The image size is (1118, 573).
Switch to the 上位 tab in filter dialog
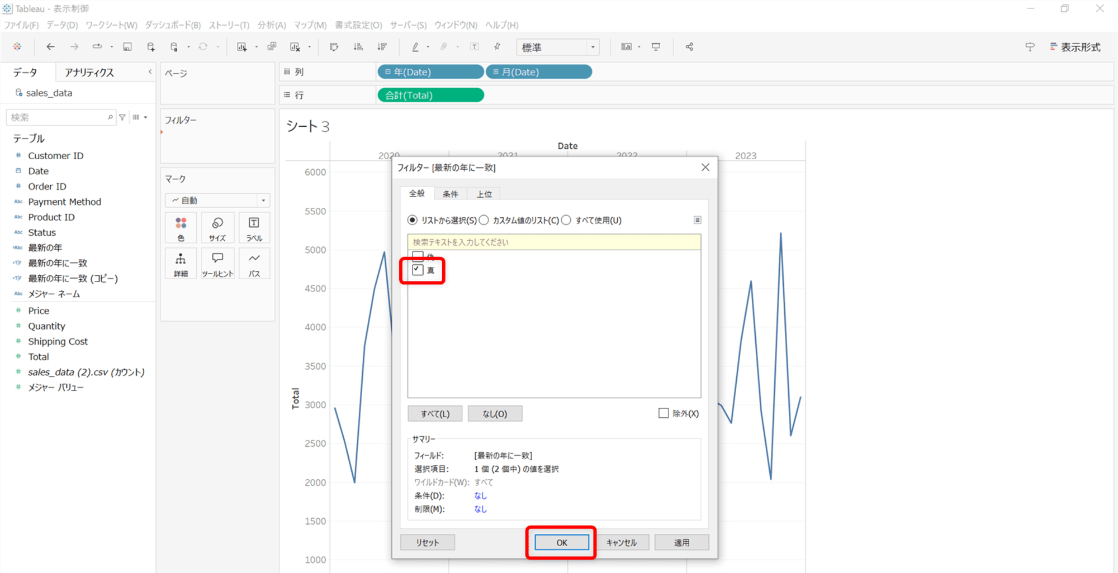484,194
